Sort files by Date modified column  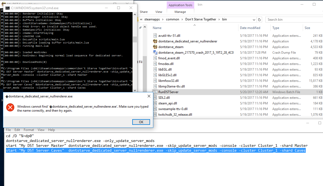(x=250, y=28)
